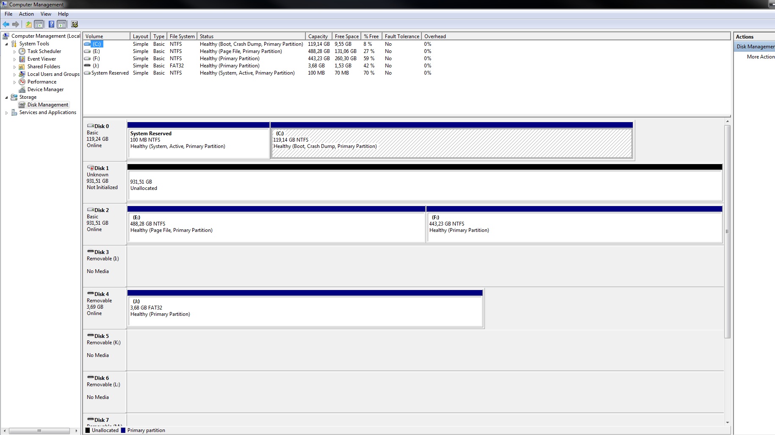This screenshot has width=775, height=435.
Task: Expand the Shared Folders node
Action: [14, 67]
